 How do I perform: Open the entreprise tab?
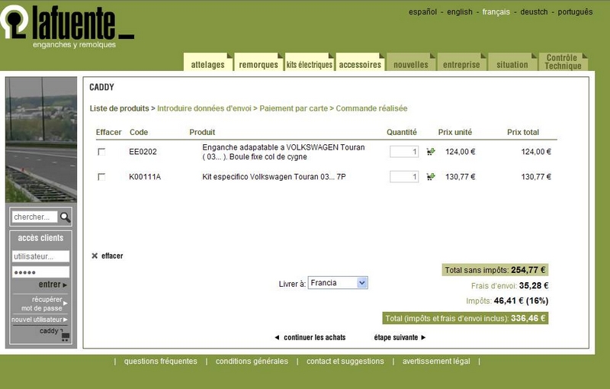461,63
